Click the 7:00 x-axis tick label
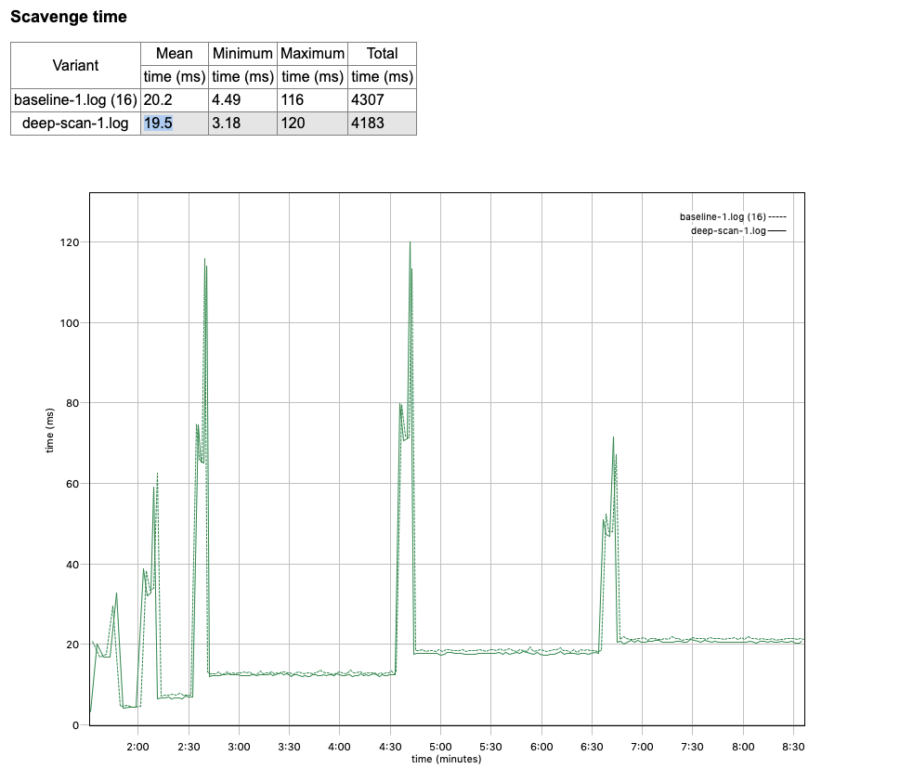The image size is (913, 782). pos(642,747)
